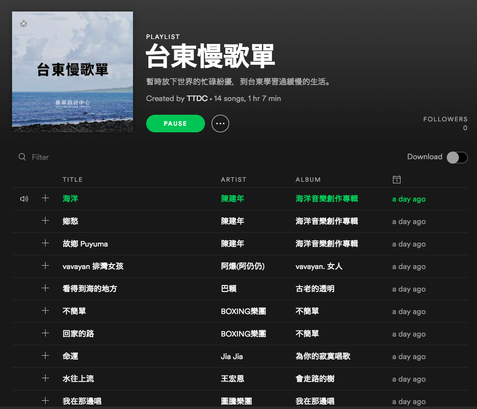Open the album vavayan. 女人
Image resolution: width=477 pixels, height=409 pixels.
tap(319, 266)
